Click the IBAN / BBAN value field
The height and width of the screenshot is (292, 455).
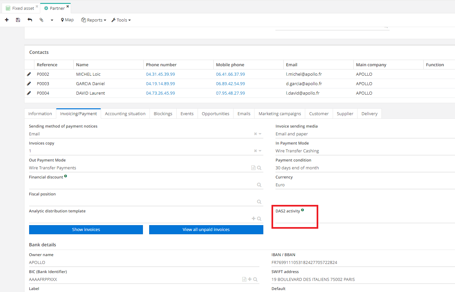(363, 262)
